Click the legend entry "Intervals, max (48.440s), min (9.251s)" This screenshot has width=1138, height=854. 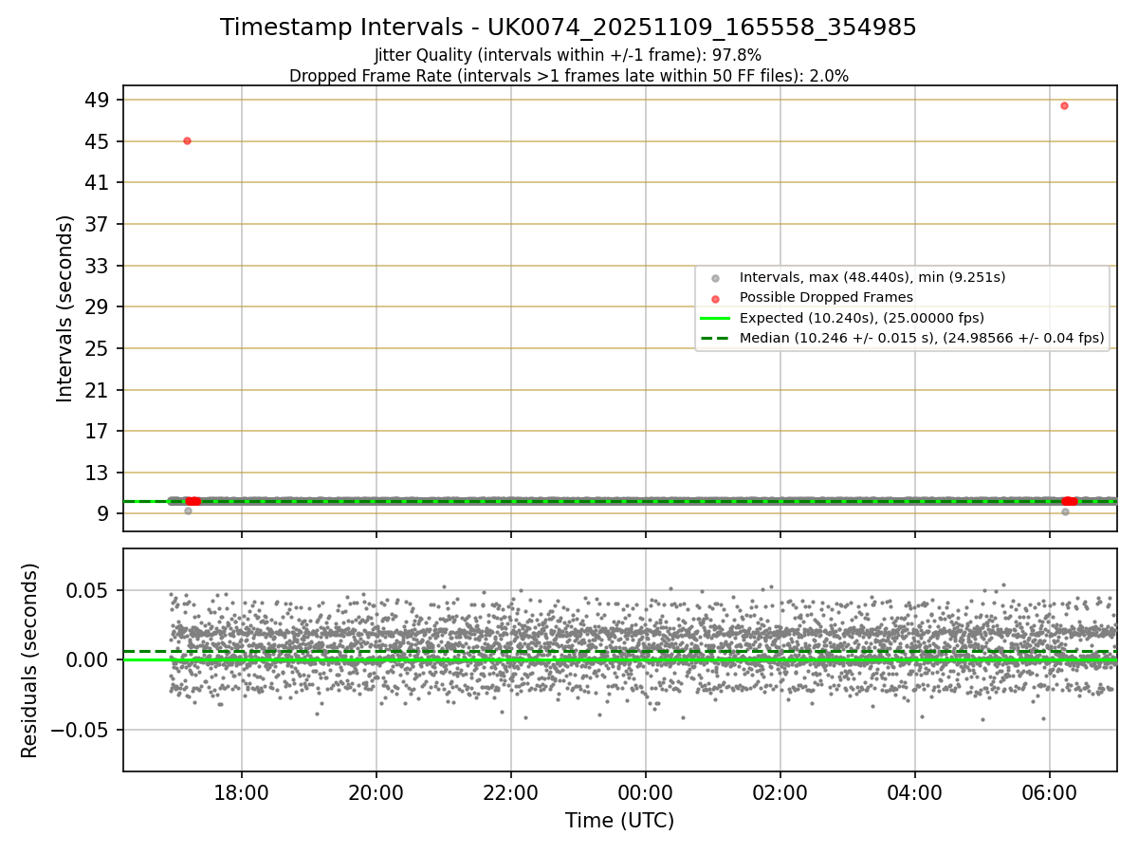pyautogui.click(x=872, y=277)
